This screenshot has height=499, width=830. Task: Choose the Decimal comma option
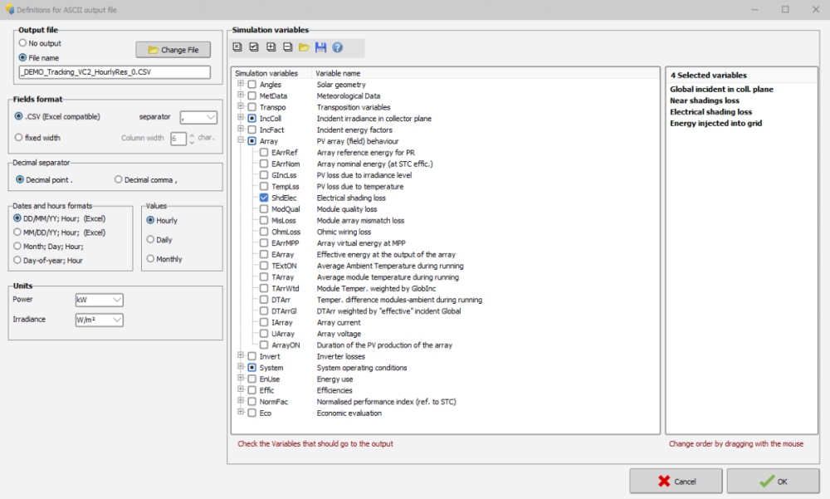pos(119,179)
